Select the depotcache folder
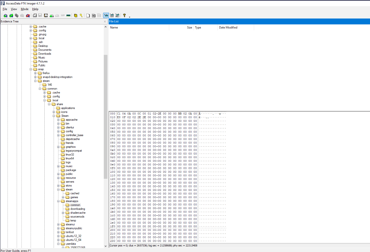 pyautogui.click(x=73, y=139)
